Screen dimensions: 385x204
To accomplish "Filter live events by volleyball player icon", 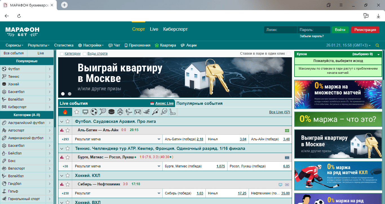I will [129, 112].
